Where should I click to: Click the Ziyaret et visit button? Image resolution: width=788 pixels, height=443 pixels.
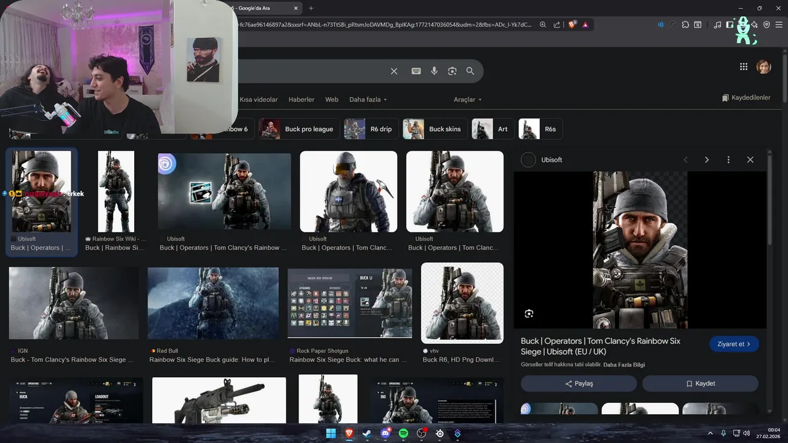pos(734,344)
